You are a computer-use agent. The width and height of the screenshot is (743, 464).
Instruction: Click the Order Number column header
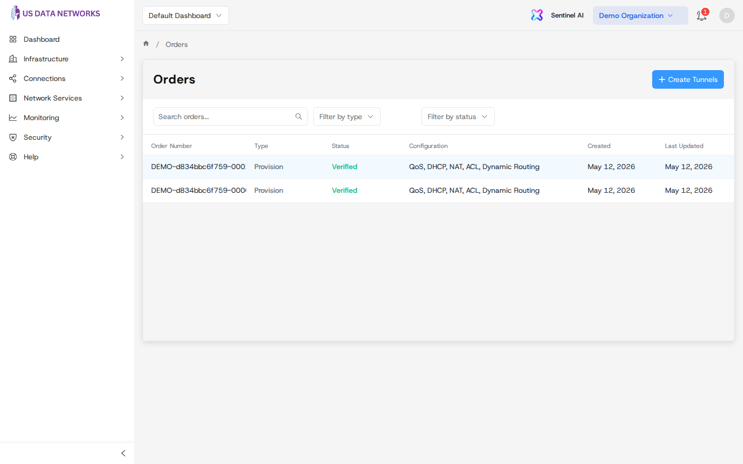[171, 146]
